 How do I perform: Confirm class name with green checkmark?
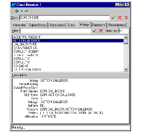click(x=113, y=18)
